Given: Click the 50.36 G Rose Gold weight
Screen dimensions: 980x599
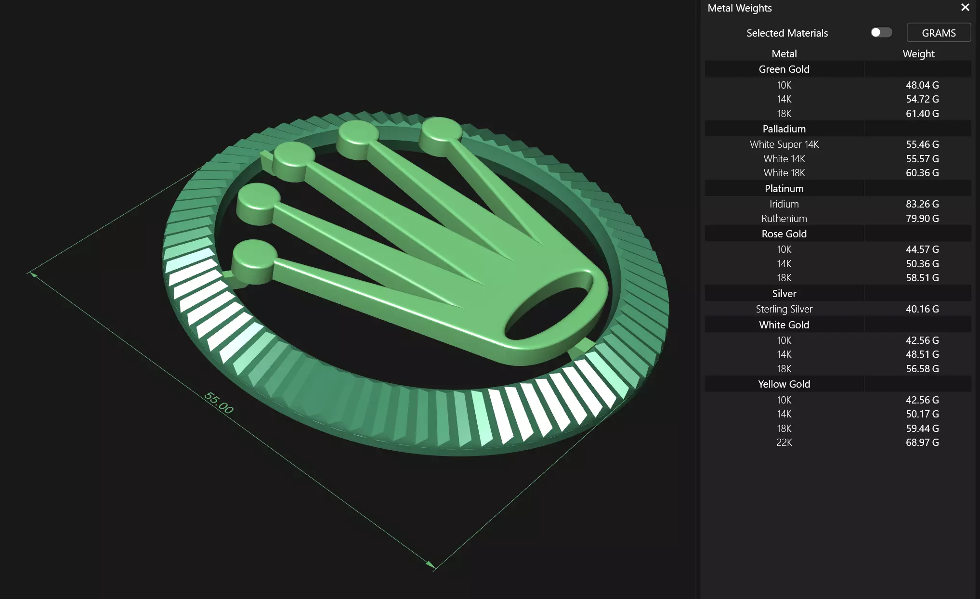Looking at the screenshot, I should pyautogui.click(x=922, y=264).
